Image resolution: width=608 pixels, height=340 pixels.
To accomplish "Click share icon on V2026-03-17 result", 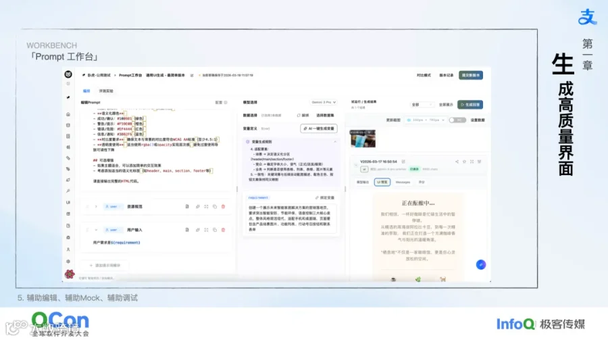I will point(457,162).
